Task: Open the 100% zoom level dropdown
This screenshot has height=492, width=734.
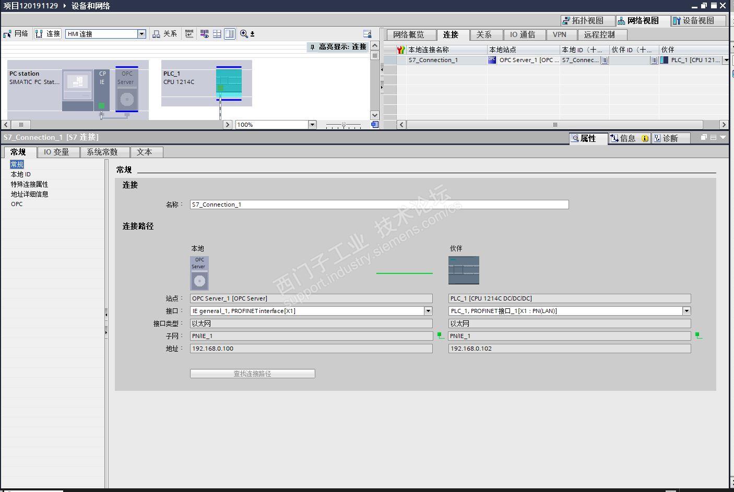Action: click(x=312, y=125)
